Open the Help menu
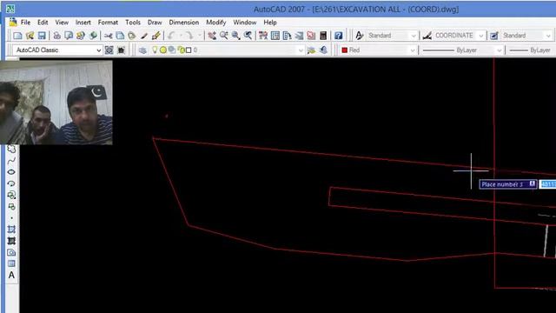Image resolution: width=556 pixels, height=313 pixels. (x=270, y=23)
